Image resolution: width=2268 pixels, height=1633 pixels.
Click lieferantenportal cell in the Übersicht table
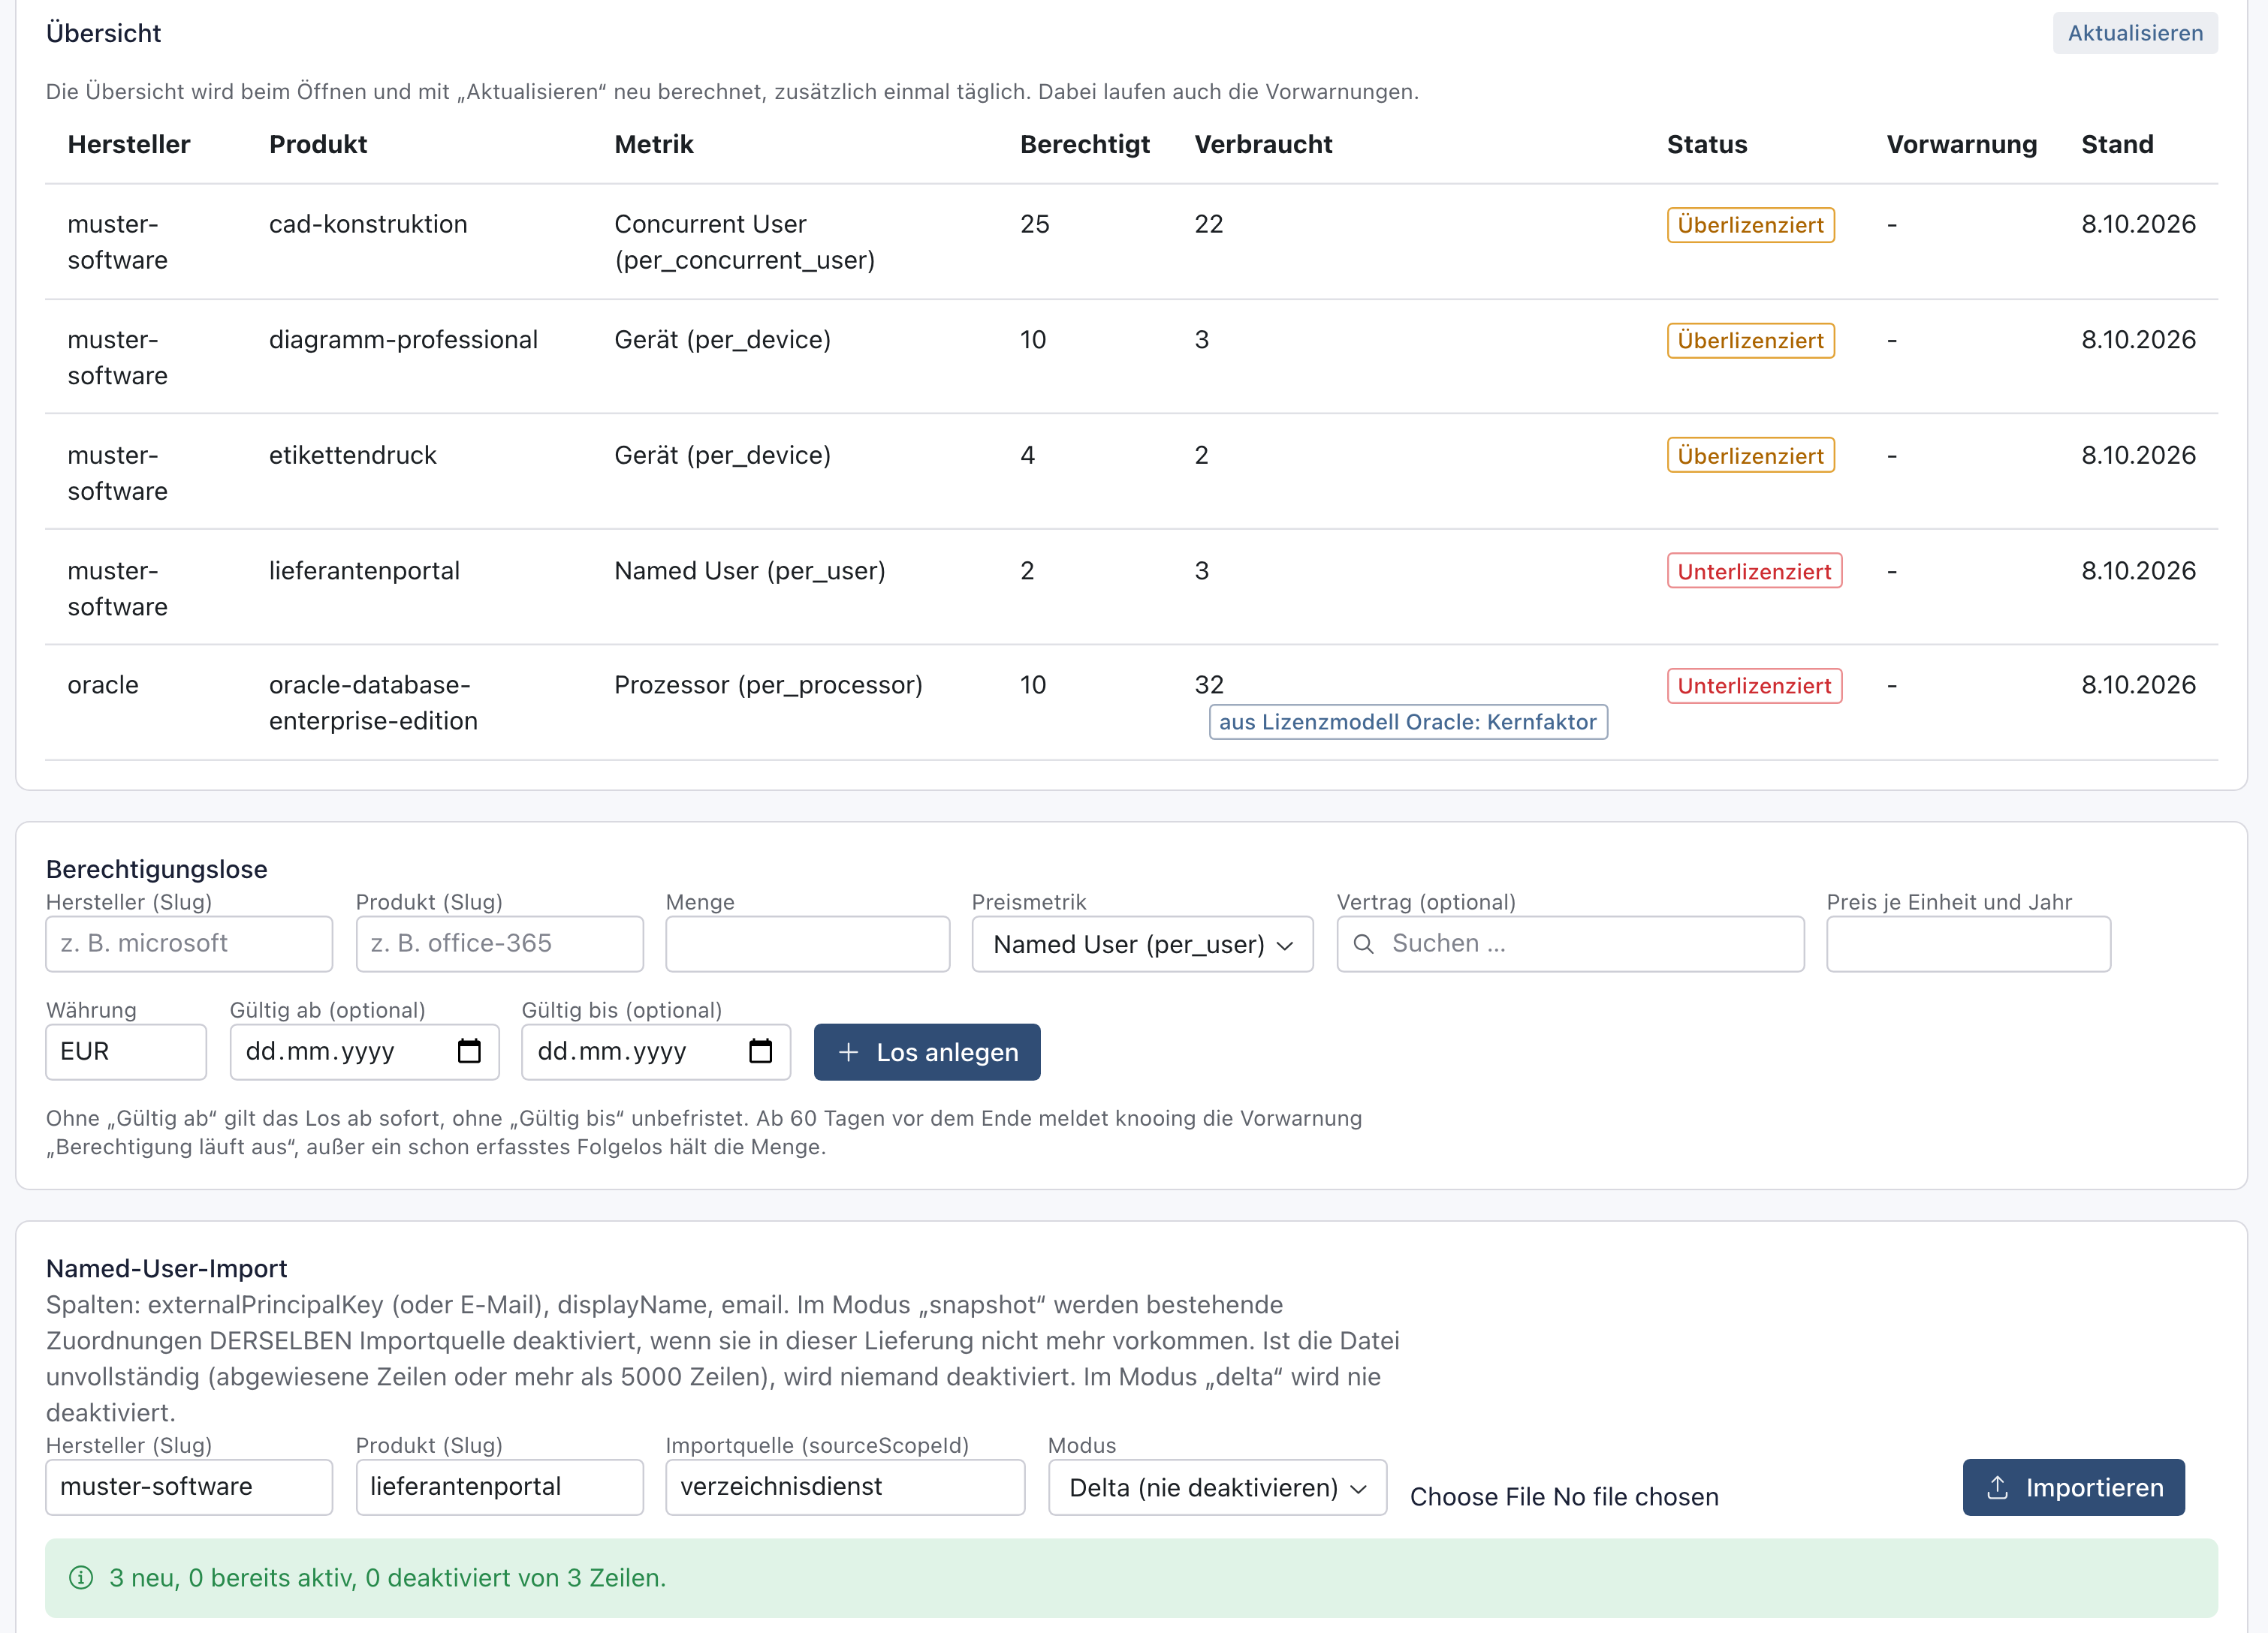[364, 570]
